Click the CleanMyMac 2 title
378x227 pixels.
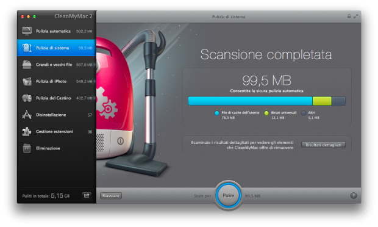(x=73, y=16)
